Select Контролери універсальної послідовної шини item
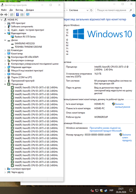 35,64
